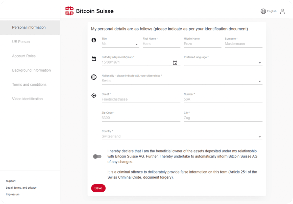
Task: Go to the US Person section
Action: [x=21, y=42]
